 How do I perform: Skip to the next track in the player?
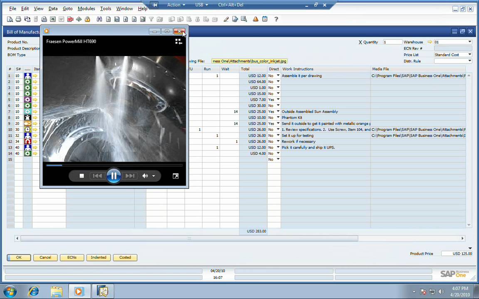click(130, 176)
